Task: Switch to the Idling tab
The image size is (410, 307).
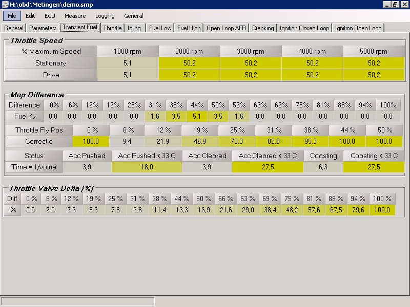Action: pos(134,28)
